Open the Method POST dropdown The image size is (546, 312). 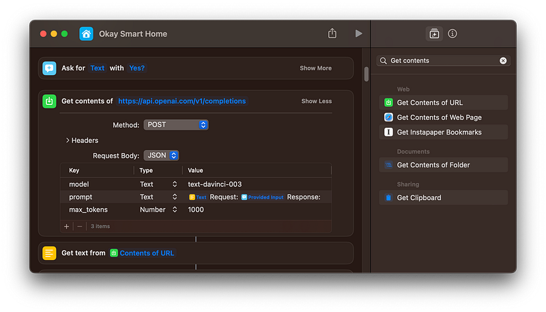(176, 125)
